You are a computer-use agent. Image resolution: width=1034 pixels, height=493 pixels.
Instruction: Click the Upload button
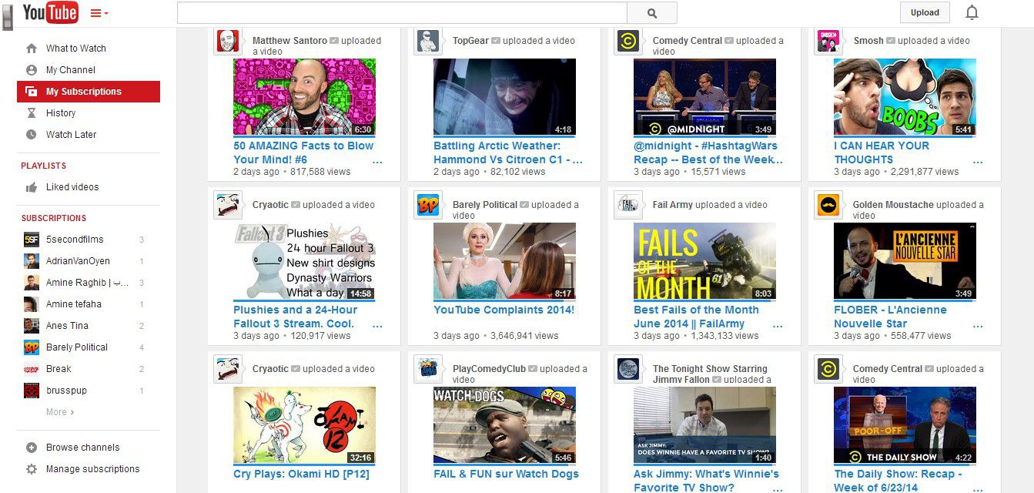click(x=924, y=12)
